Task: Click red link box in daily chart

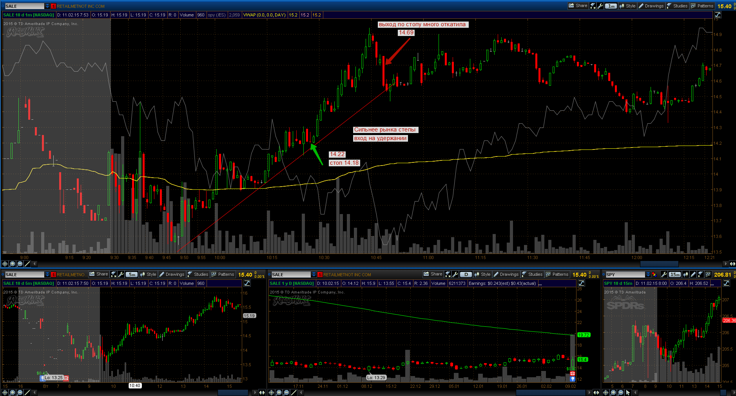Action: [320, 274]
